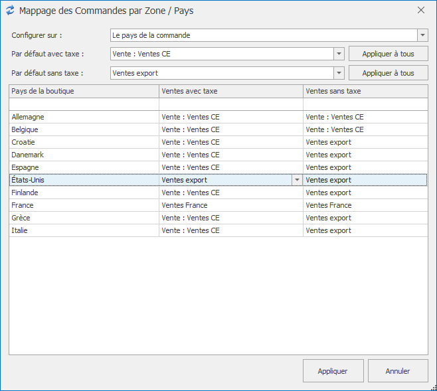Click the 'Ventes sans taxe' column header

365,91
